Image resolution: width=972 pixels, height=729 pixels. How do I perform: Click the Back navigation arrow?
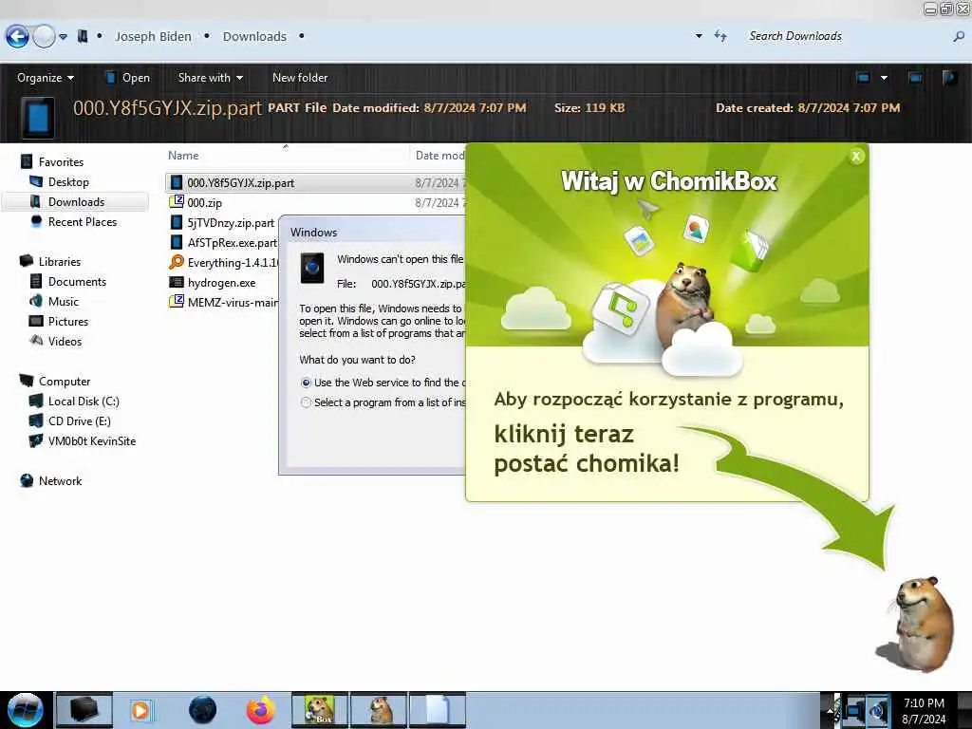click(17, 37)
